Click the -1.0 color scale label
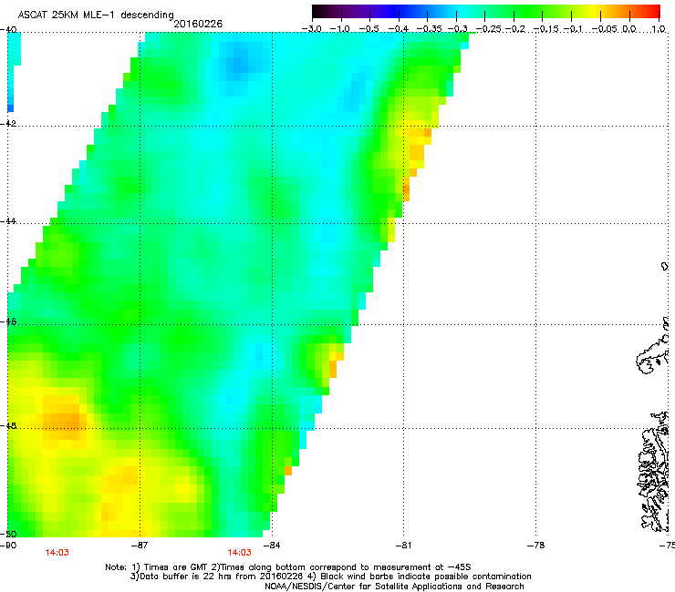Viewport: 675px width, 592px height. (340, 29)
